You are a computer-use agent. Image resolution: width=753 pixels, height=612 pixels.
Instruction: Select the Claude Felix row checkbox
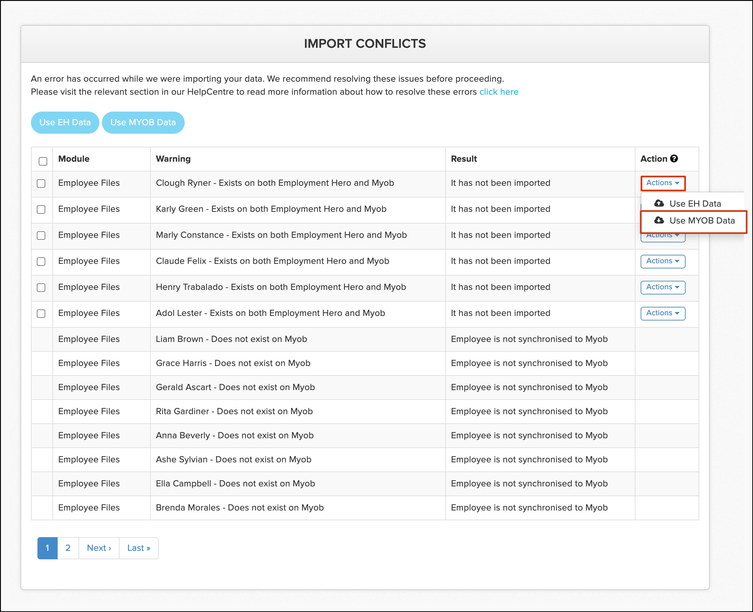[41, 261]
